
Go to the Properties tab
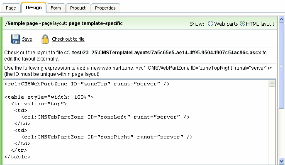point(105,8)
